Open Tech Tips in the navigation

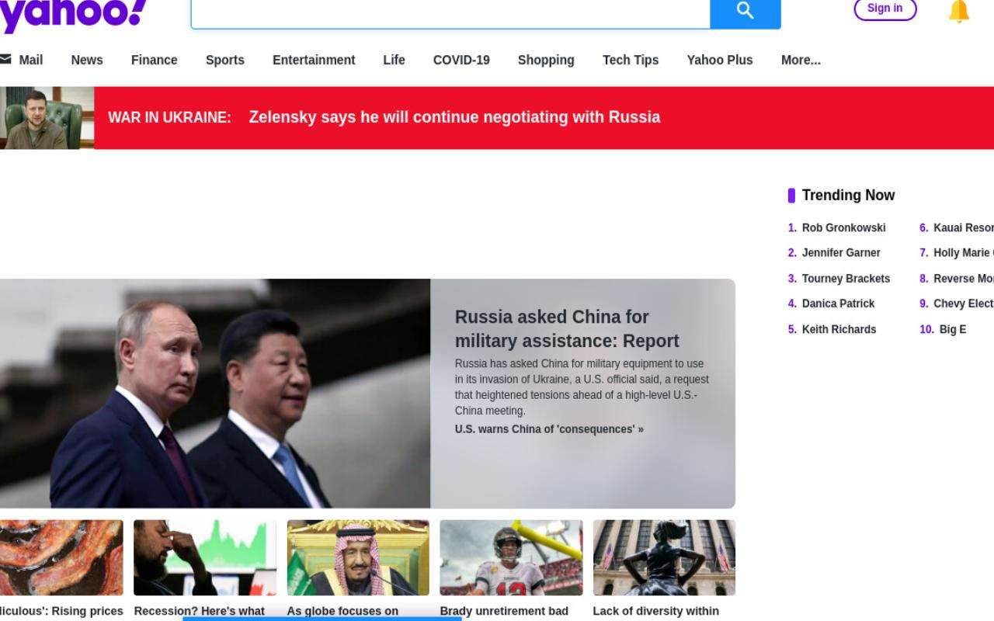tap(631, 60)
